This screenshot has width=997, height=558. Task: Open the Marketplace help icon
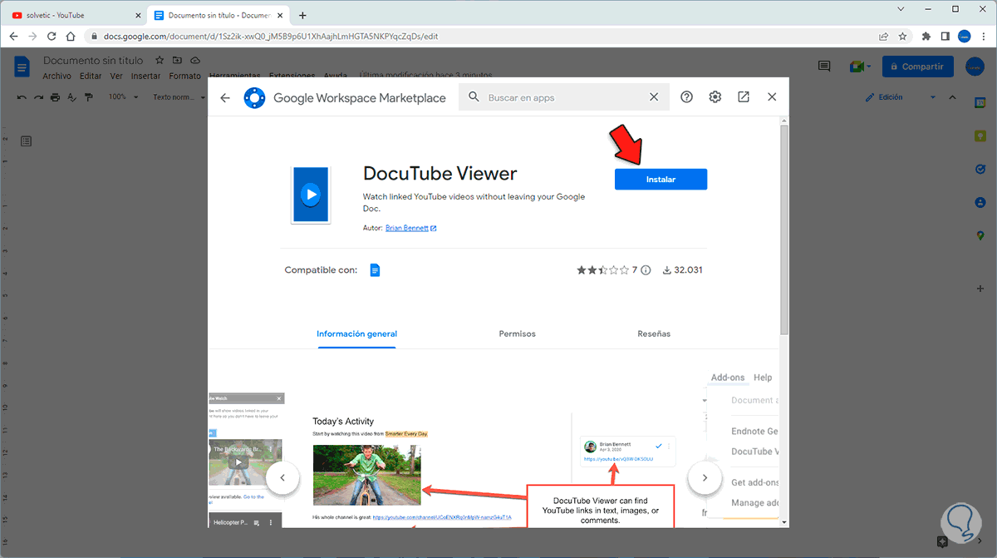pos(686,97)
